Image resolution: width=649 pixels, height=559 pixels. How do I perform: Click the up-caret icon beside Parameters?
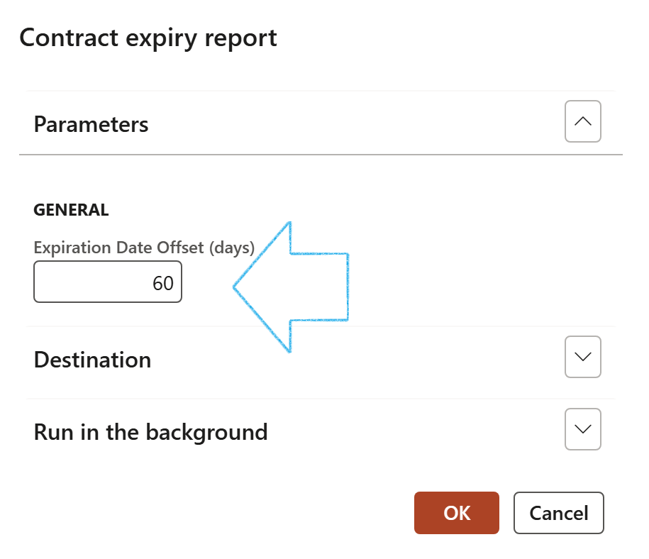coord(582,122)
